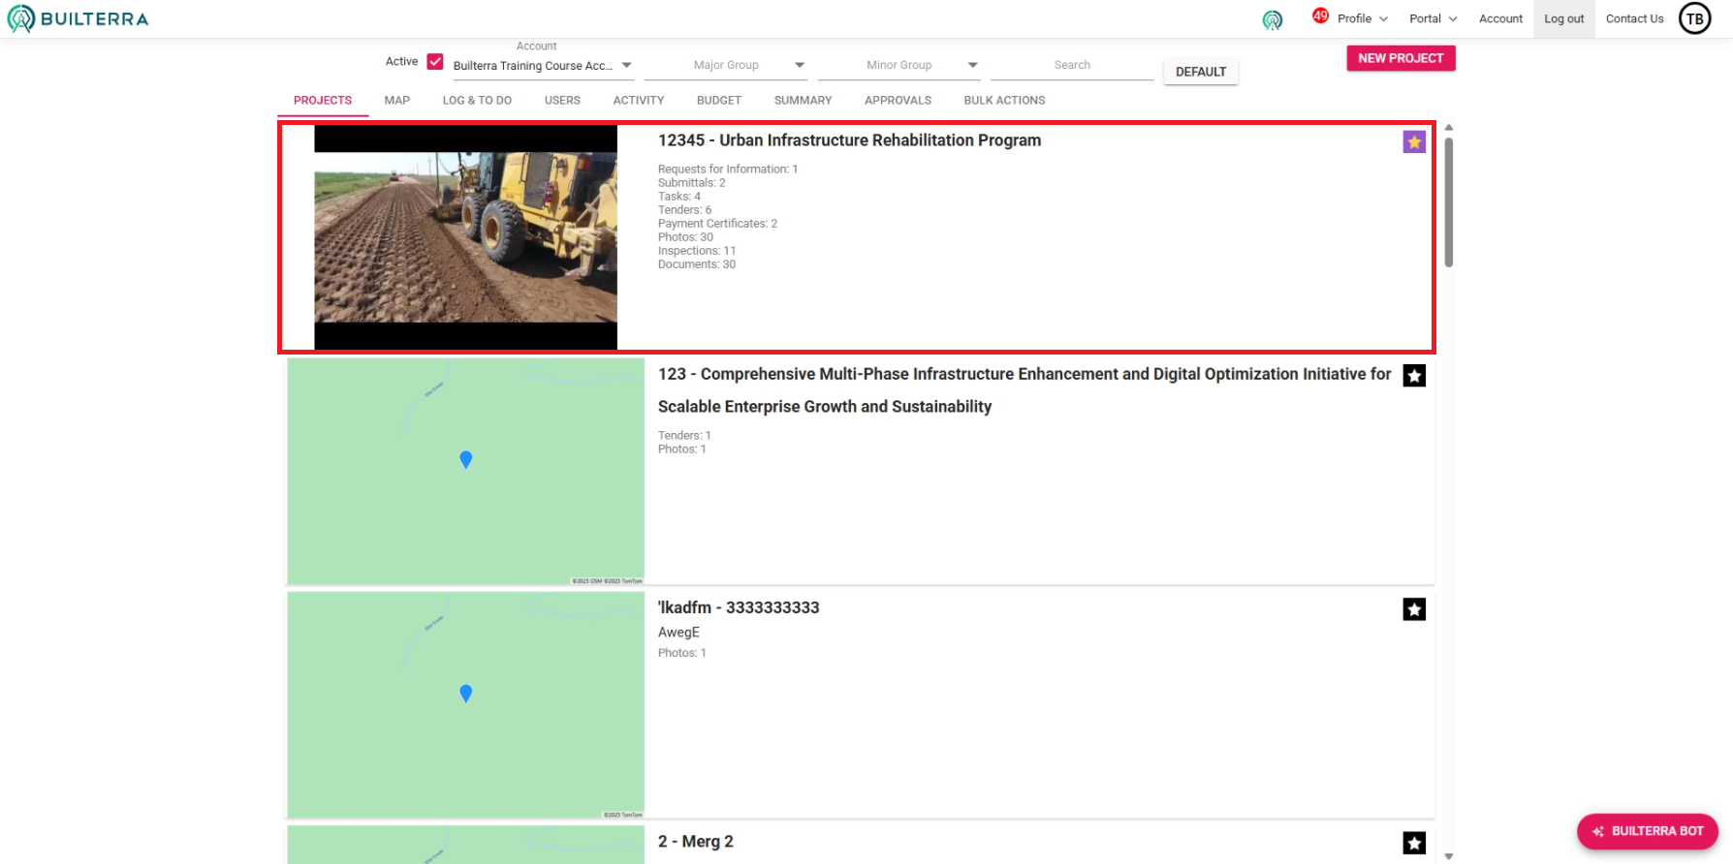Open the Activity tab

[639, 101]
